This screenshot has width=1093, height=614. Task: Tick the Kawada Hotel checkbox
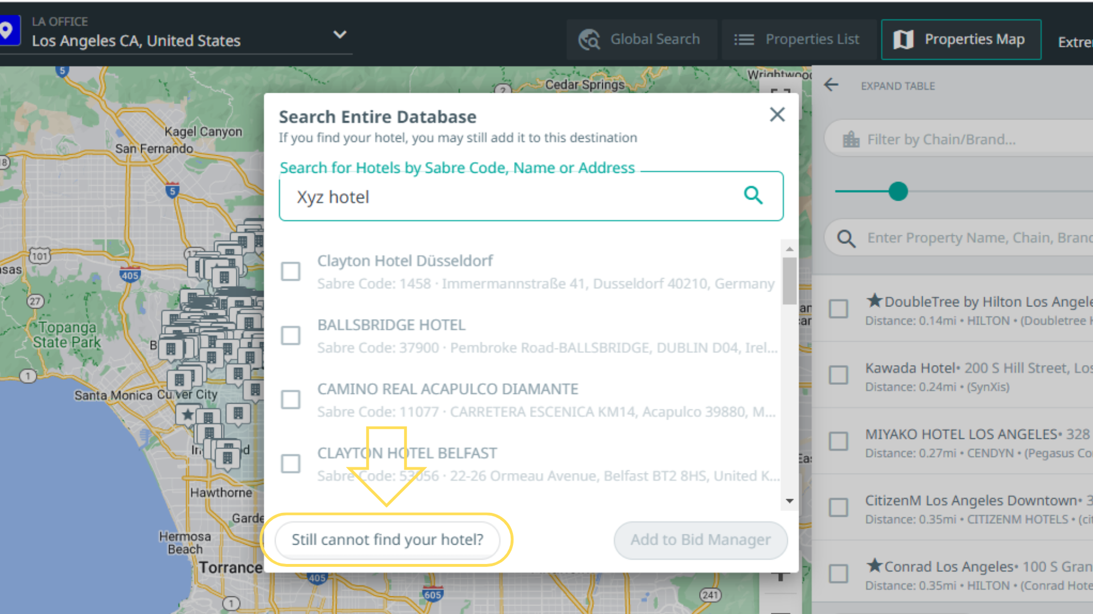[x=838, y=375]
